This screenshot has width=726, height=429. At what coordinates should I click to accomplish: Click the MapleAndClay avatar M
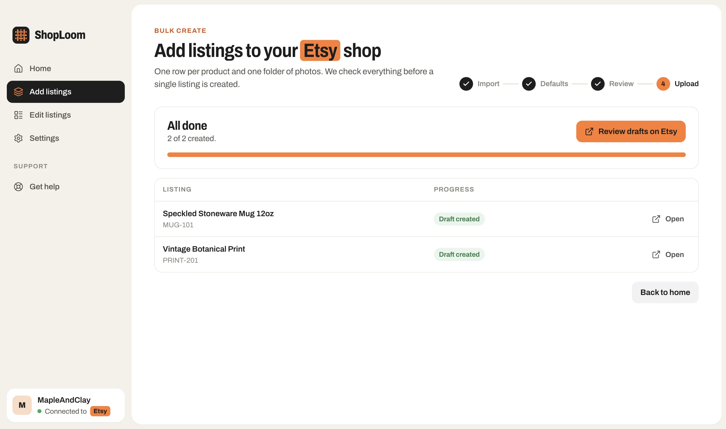[x=22, y=405]
